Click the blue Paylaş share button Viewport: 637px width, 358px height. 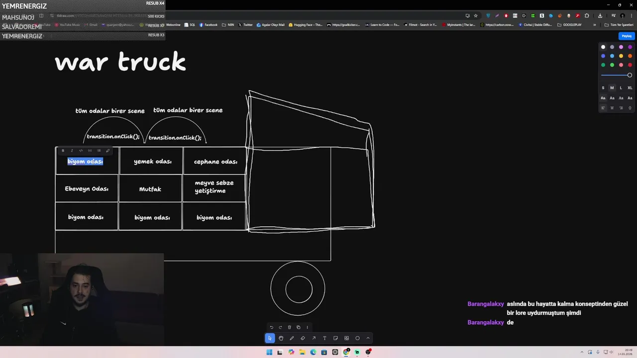pyautogui.click(x=627, y=36)
